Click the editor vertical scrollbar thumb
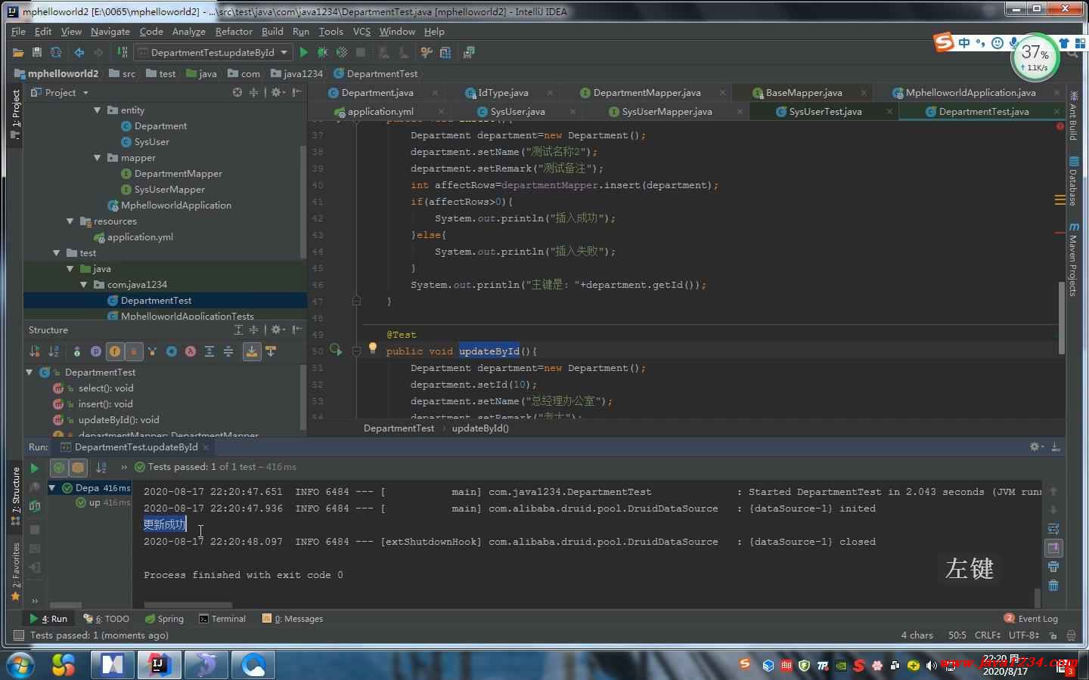 tap(1061, 317)
